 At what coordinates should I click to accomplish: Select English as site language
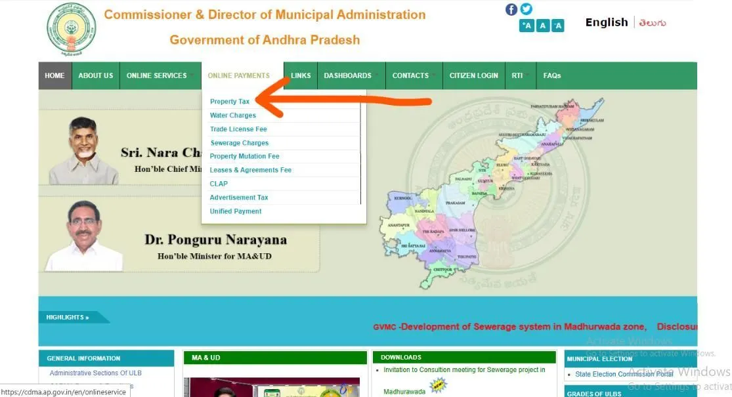point(605,22)
